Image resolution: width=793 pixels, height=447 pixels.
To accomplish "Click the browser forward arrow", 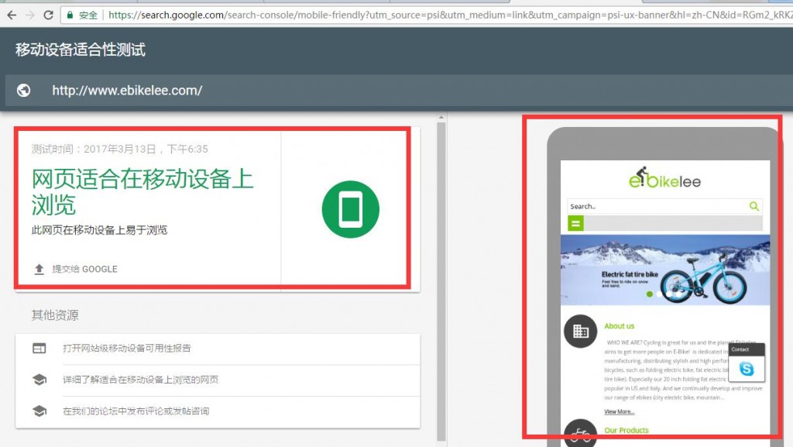I will (x=30, y=15).
